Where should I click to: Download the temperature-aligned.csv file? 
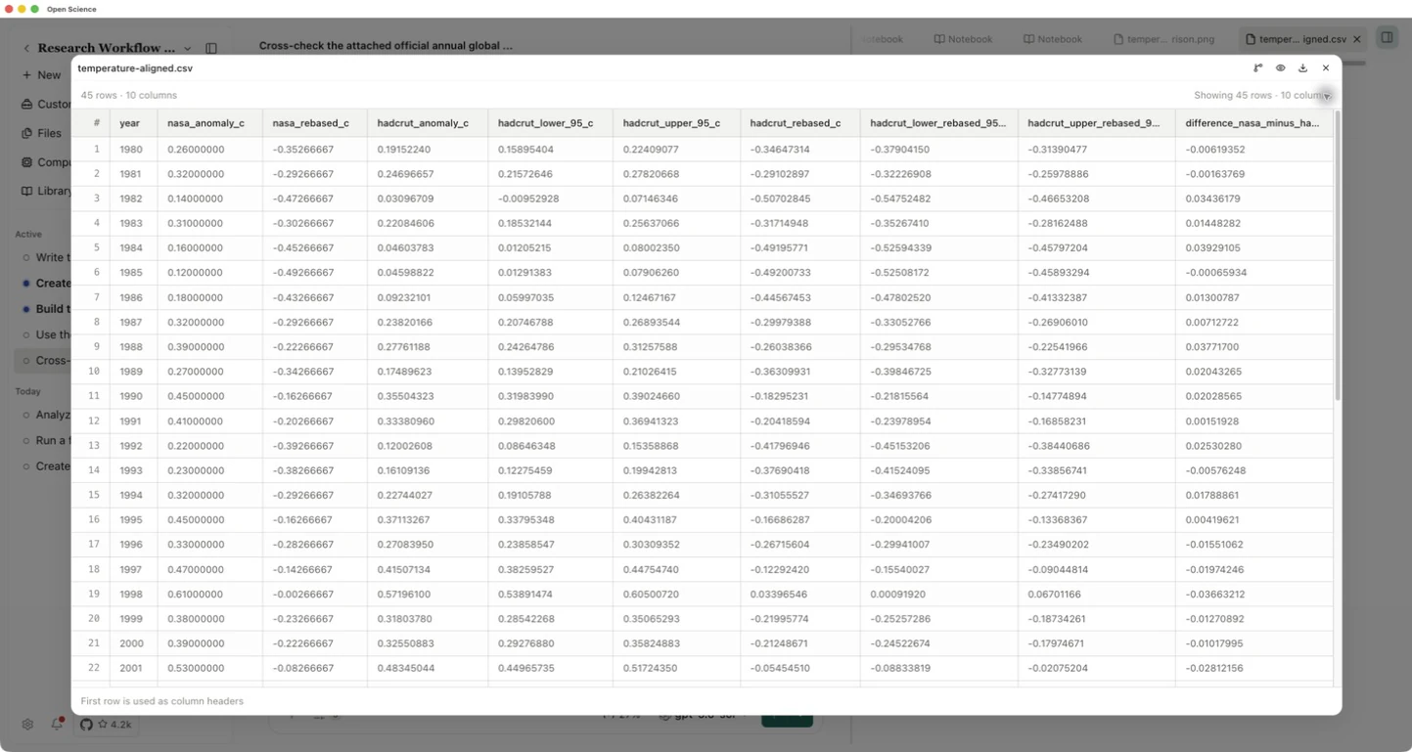[x=1302, y=68]
